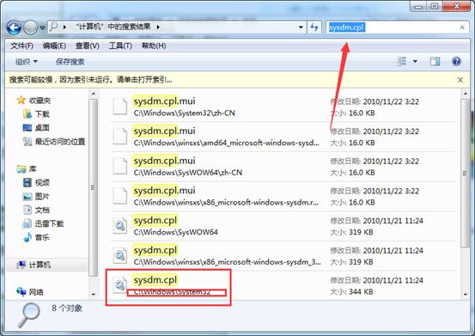Go back with the blue back arrow
475x336 pixels.
click(14, 27)
